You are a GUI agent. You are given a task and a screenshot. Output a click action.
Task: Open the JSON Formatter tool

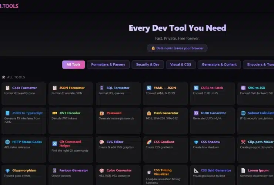coord(71,94)
